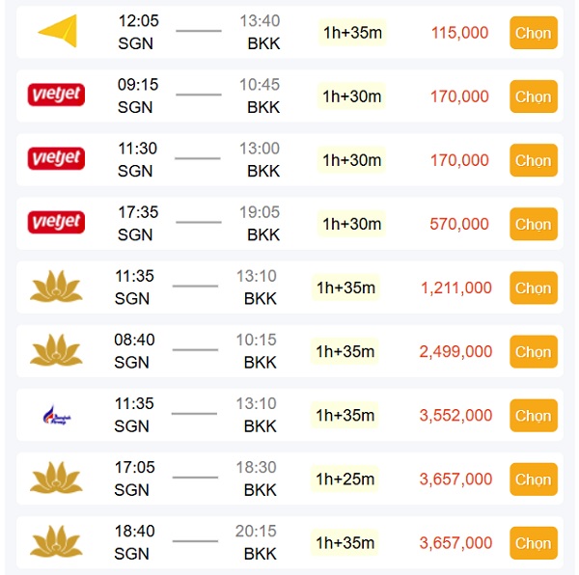
Task: Choose the 08:40 flight priced 2,499,000
Action: 534,352
